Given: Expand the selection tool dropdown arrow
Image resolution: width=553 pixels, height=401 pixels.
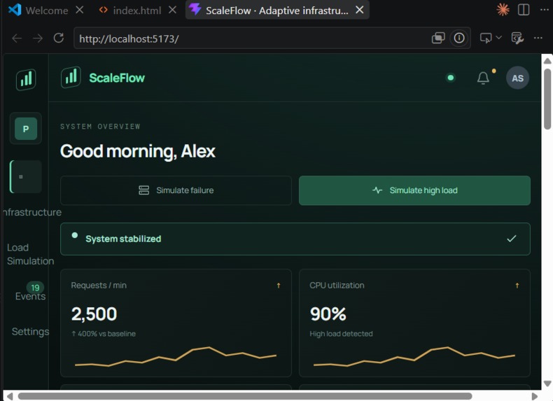Looking at the screenshot, I should 498,37.
